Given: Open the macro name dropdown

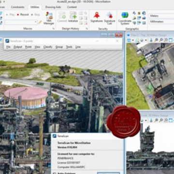Looking at the screenshot, I should pos(36,22).
